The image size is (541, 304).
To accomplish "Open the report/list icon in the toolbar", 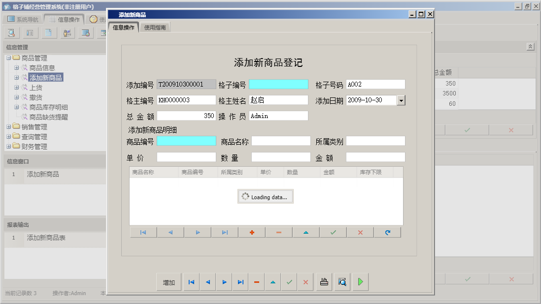I will click(x=30, y=32).
